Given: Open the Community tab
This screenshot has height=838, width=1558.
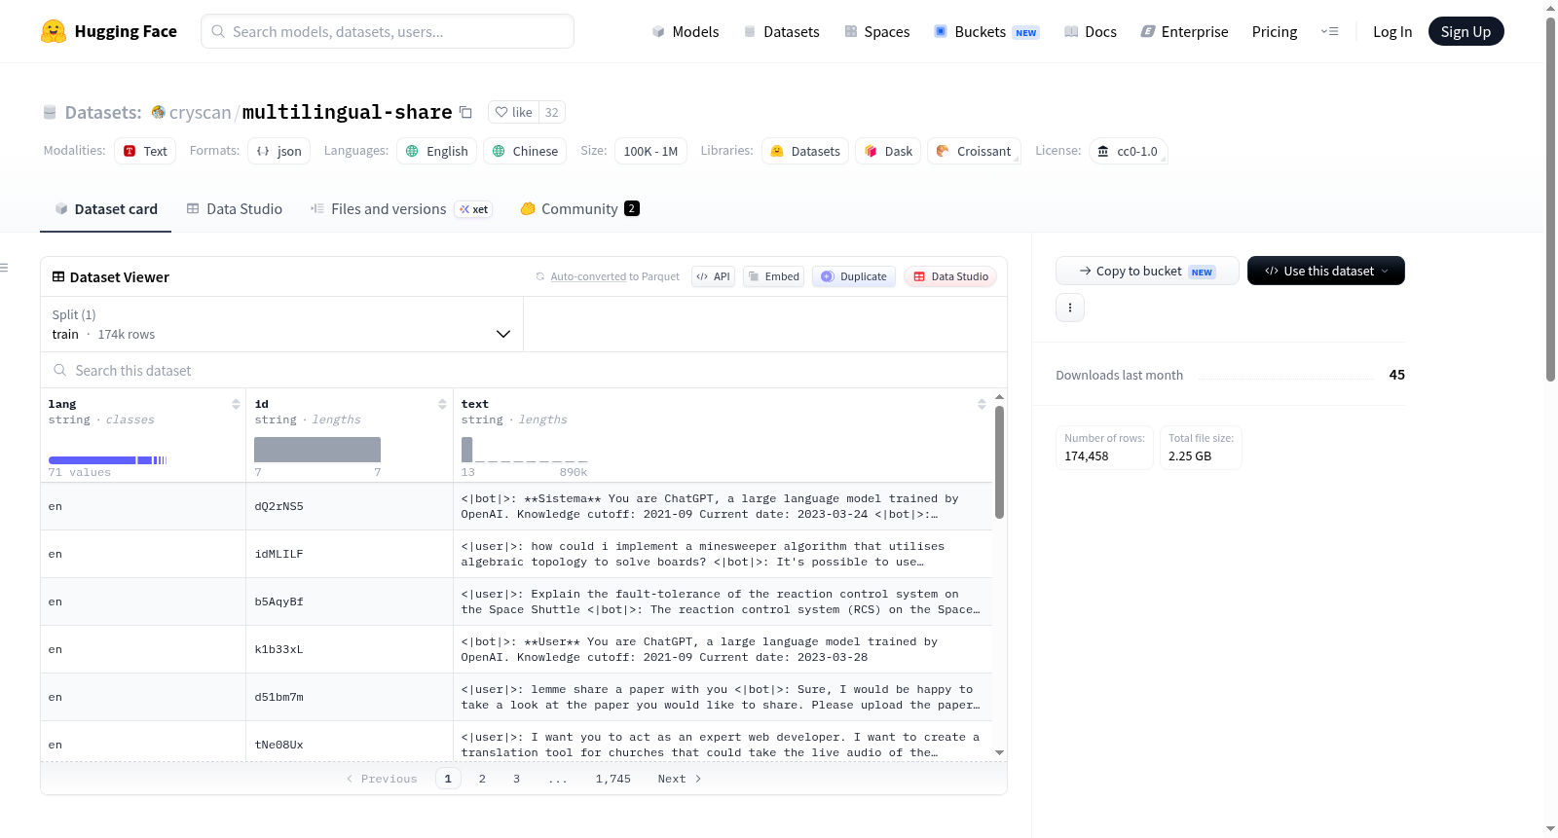Looking at the screenshot, I should point(579,209).
